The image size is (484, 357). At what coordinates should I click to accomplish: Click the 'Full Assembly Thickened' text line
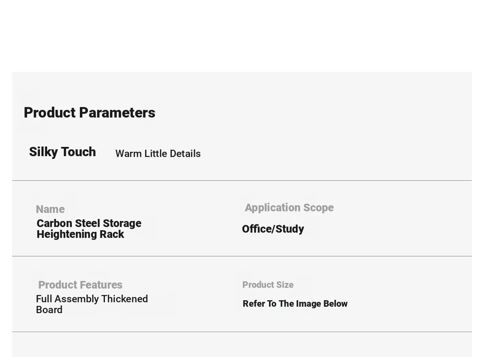[x=92, y=299]
